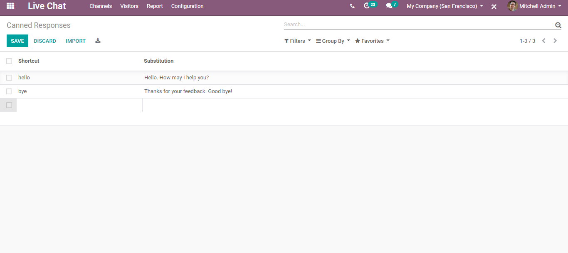The height and width of the screenshot is (253, 568).
Task: Sort by the Substitution column header
Action: [x=159, y=61]
